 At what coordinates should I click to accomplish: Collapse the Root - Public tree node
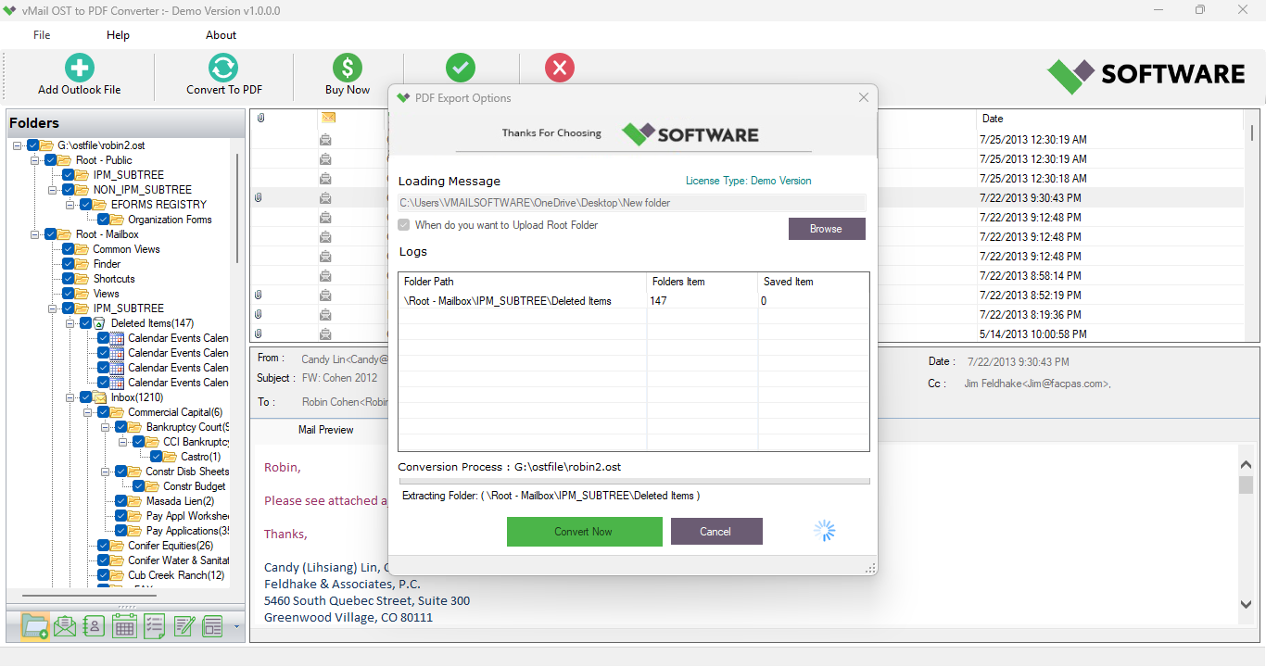click(35, 160)
